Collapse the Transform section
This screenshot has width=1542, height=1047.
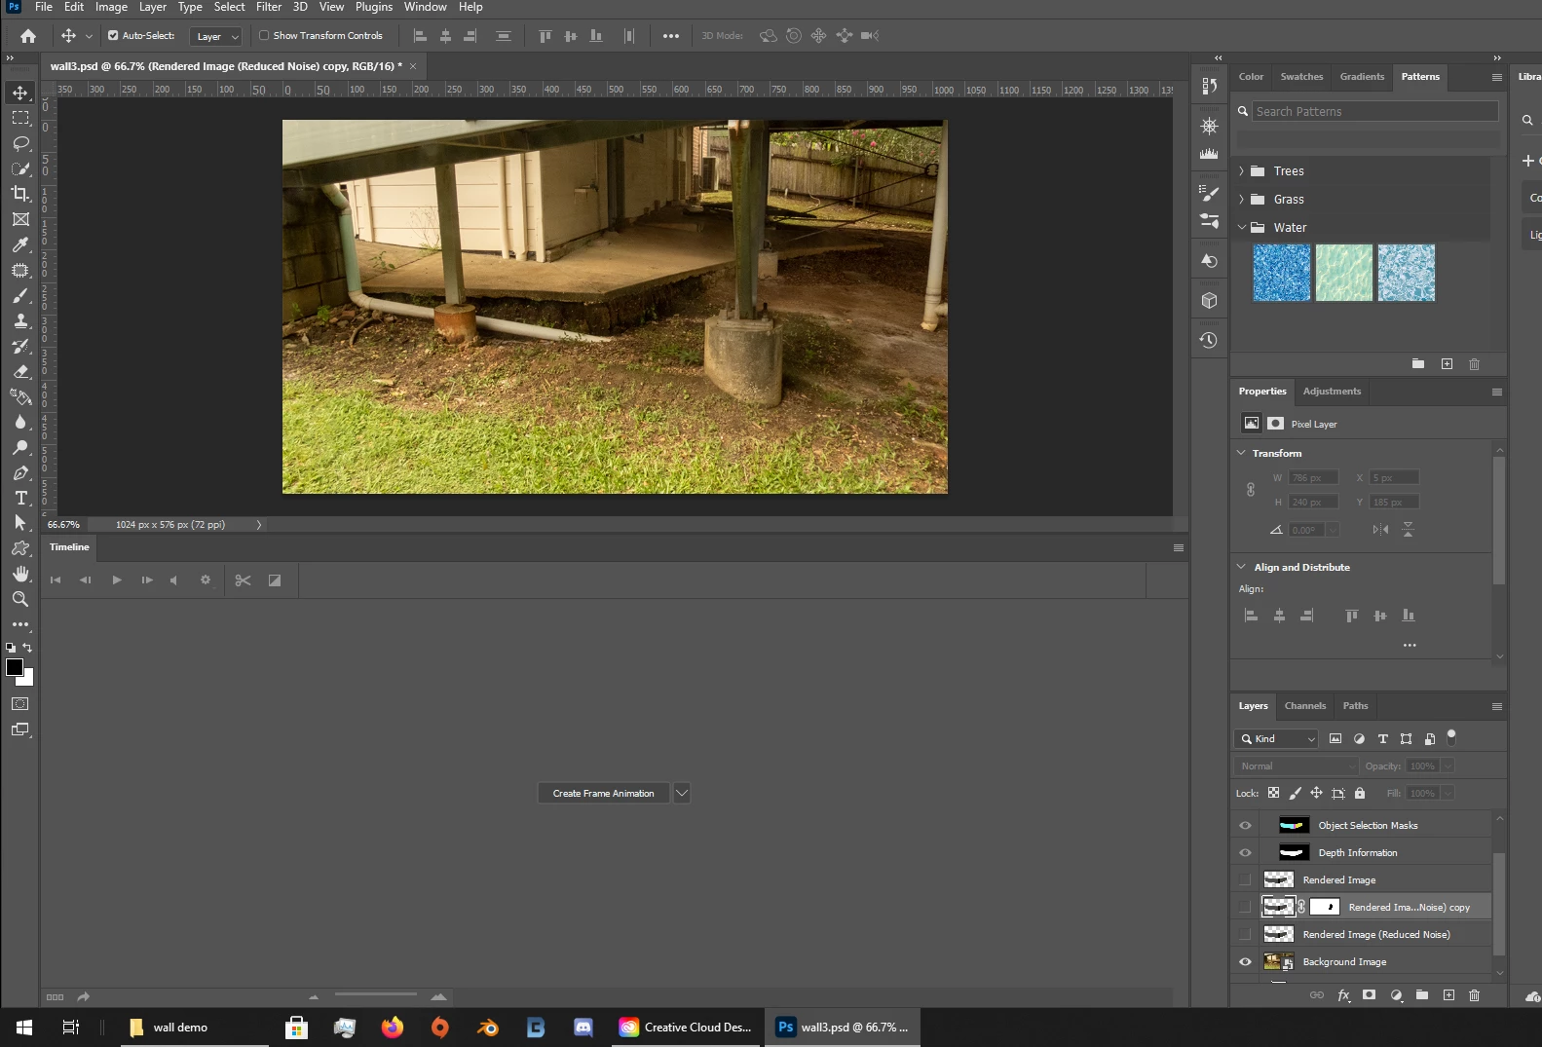tap(1241, 453)
